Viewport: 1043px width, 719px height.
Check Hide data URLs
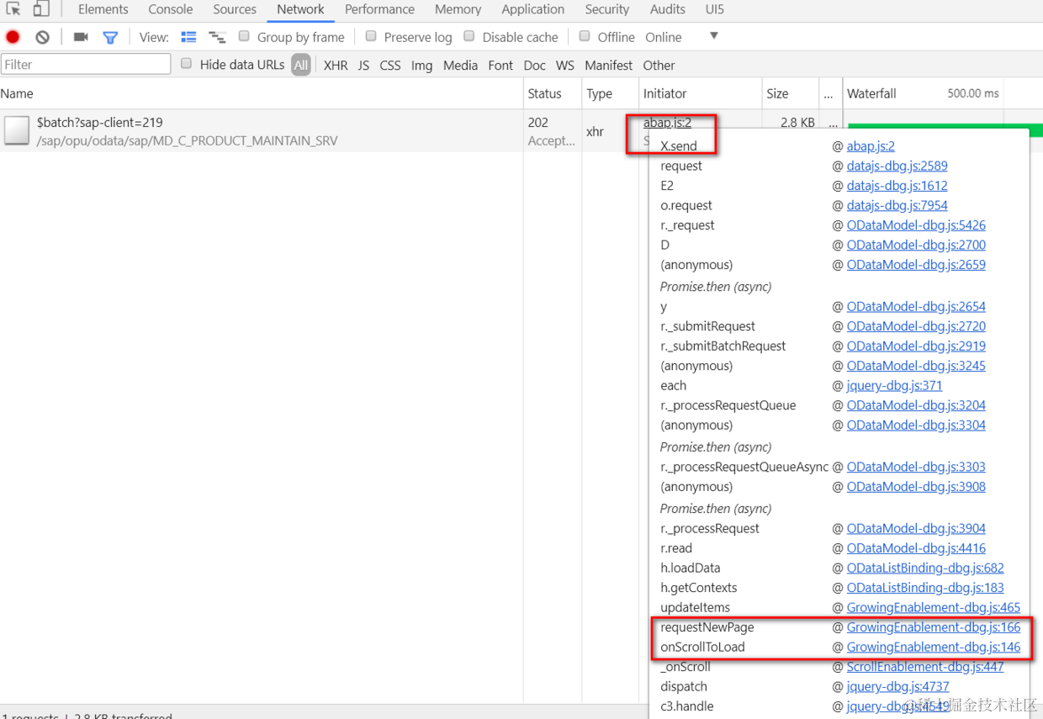tap(187, 64)
